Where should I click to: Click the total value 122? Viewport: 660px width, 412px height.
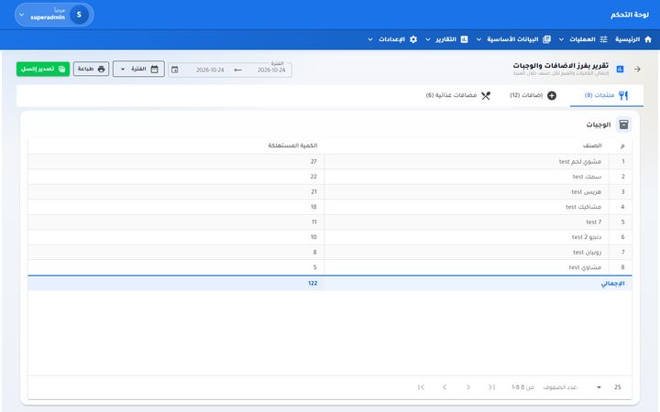[x=313, y=283]
